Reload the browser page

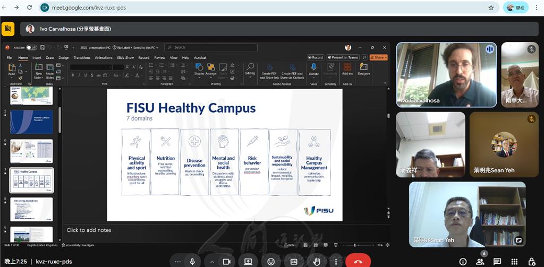point(30,7)
